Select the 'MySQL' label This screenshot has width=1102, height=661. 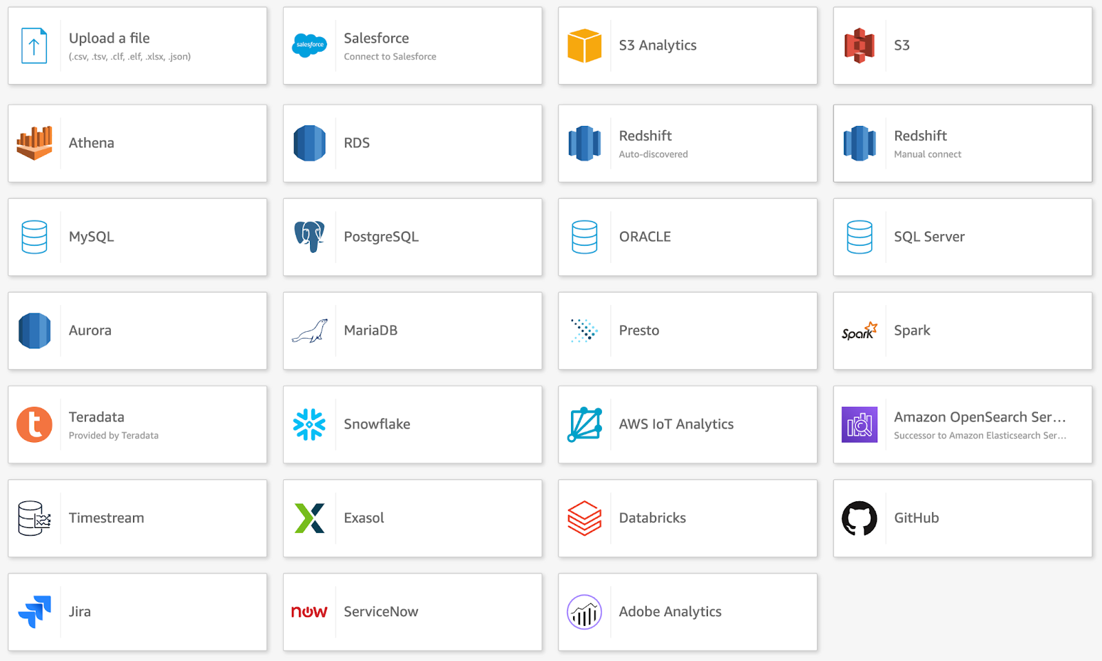pyautogui.click(x=92, y=237)
